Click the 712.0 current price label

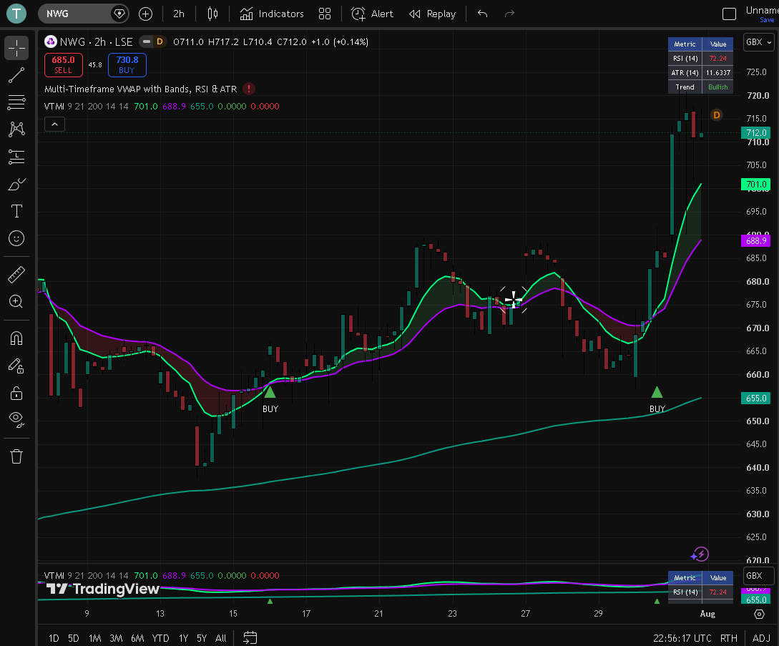755,132
